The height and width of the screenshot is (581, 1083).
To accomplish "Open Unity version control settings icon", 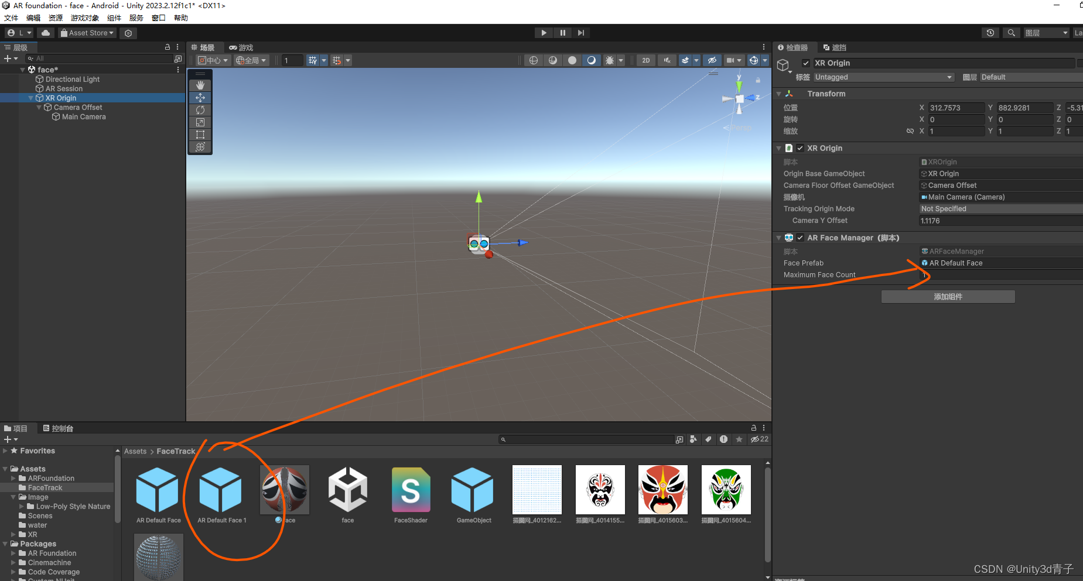I will (x=128, y=33).
